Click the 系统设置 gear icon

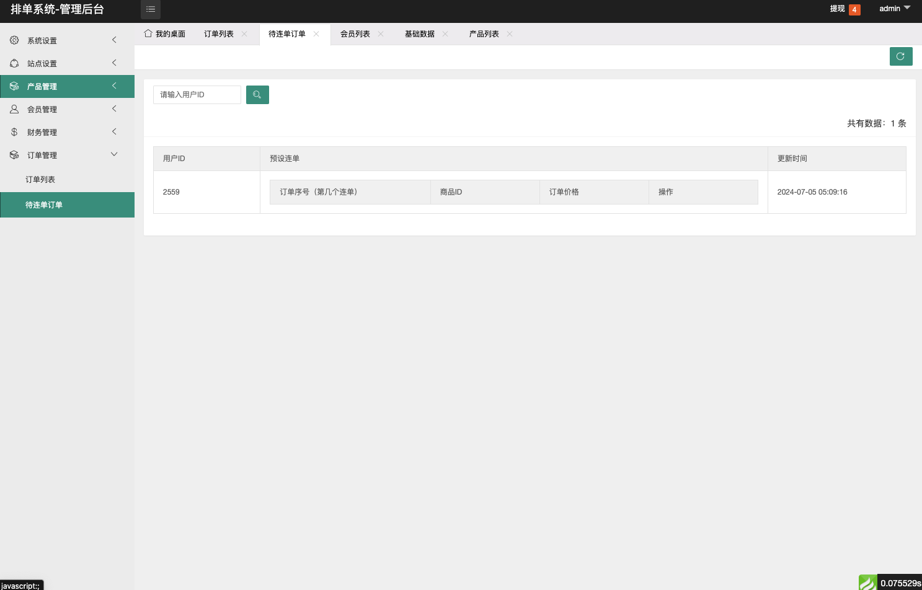14,40
